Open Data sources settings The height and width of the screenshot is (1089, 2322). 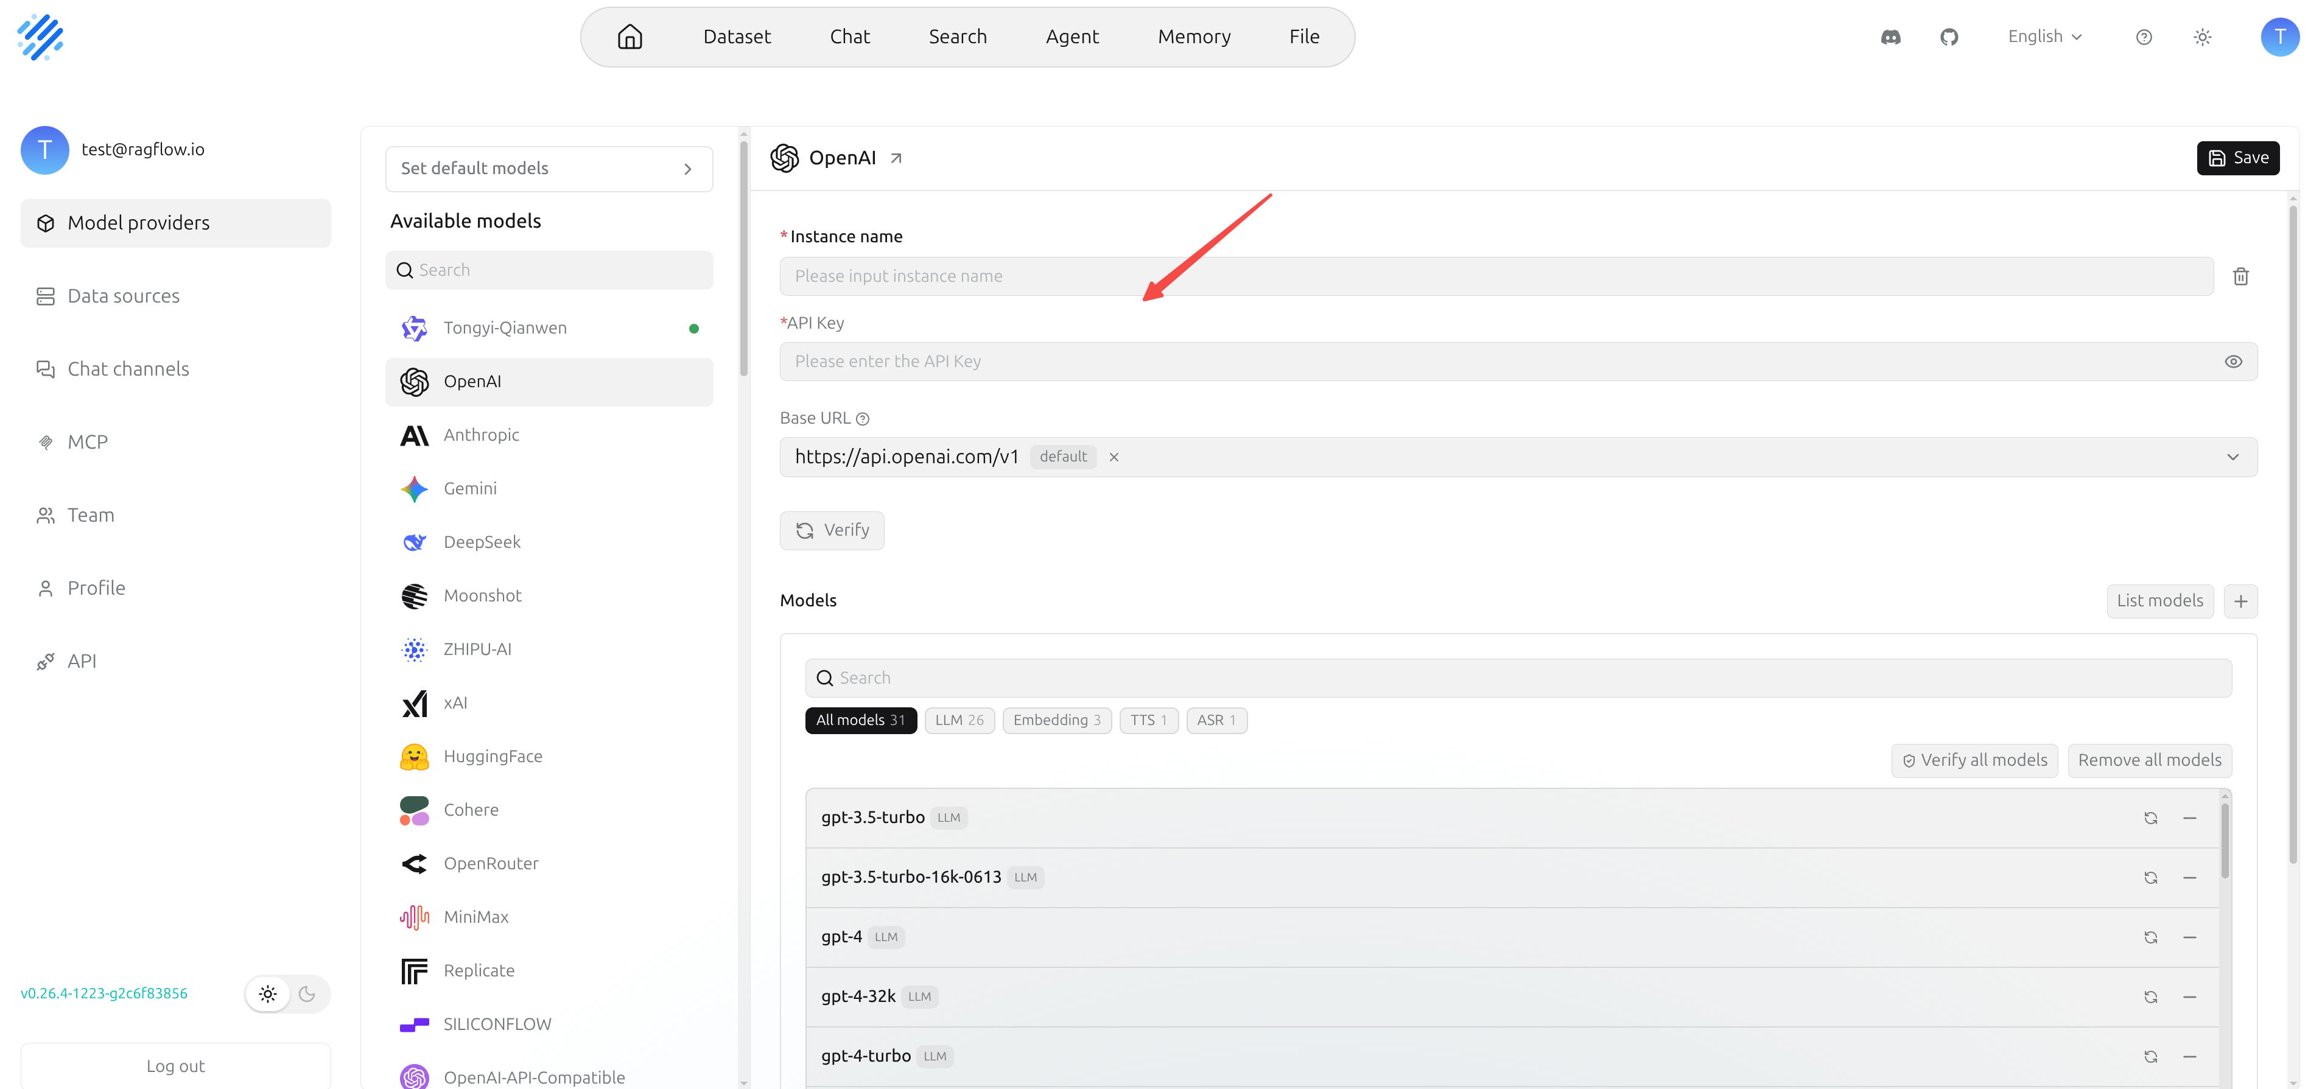click(x=176, y=296)
